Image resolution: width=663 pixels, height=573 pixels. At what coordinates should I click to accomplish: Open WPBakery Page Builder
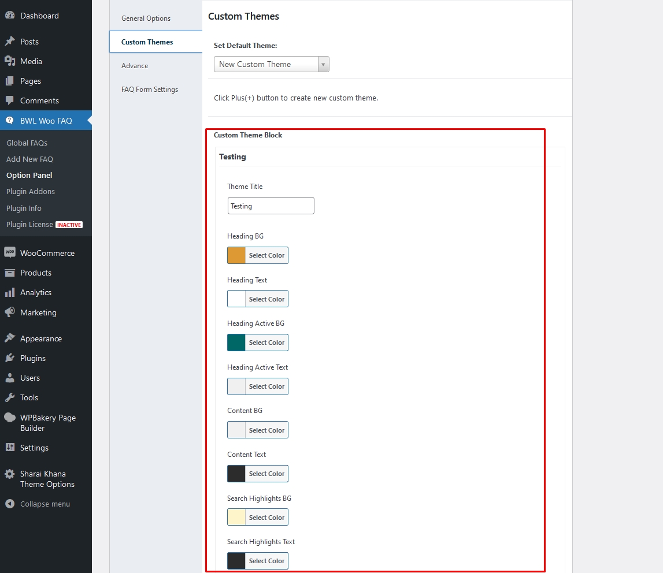pyautogui.click(x=10, y=417)
